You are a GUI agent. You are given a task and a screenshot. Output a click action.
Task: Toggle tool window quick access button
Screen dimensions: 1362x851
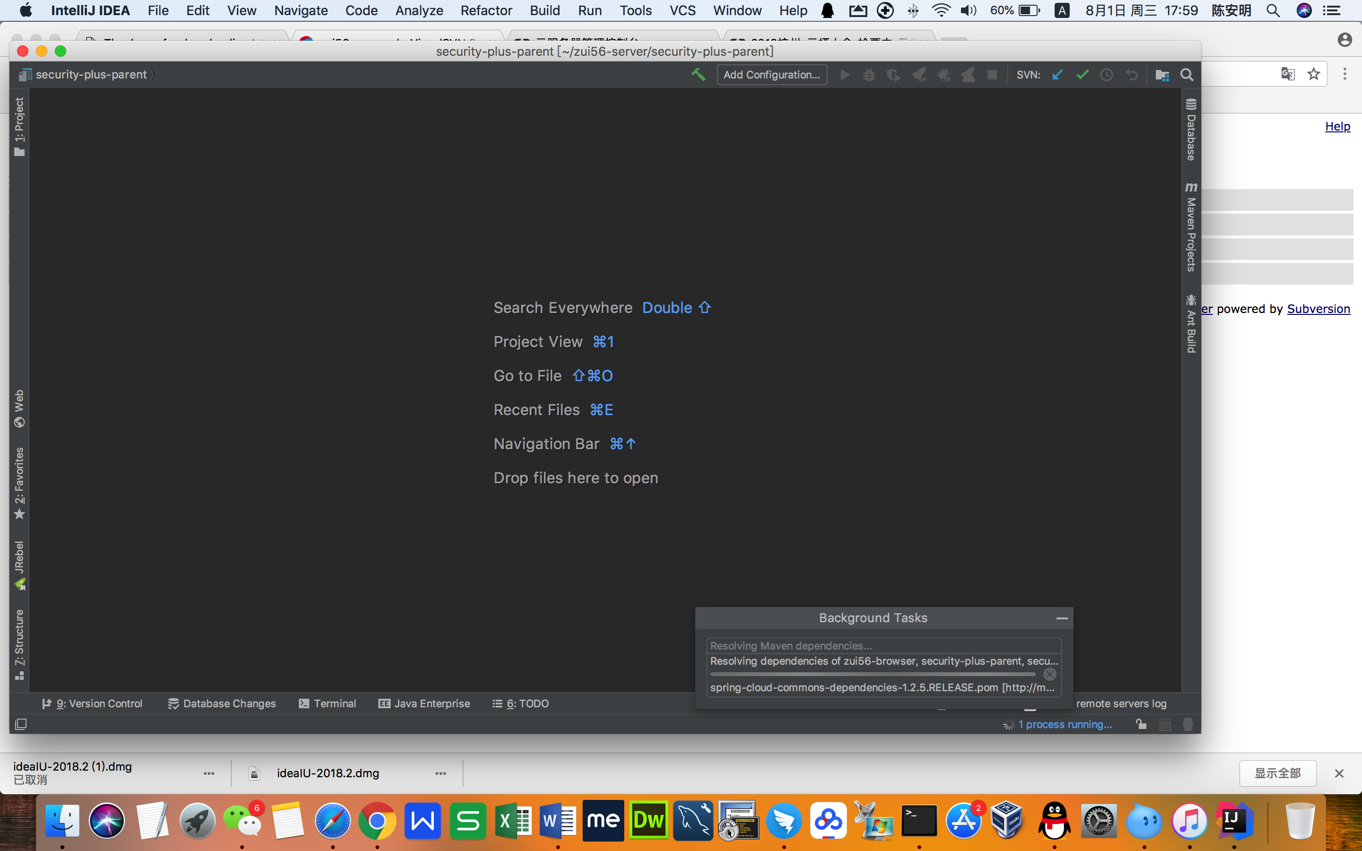tap(21, 724)
